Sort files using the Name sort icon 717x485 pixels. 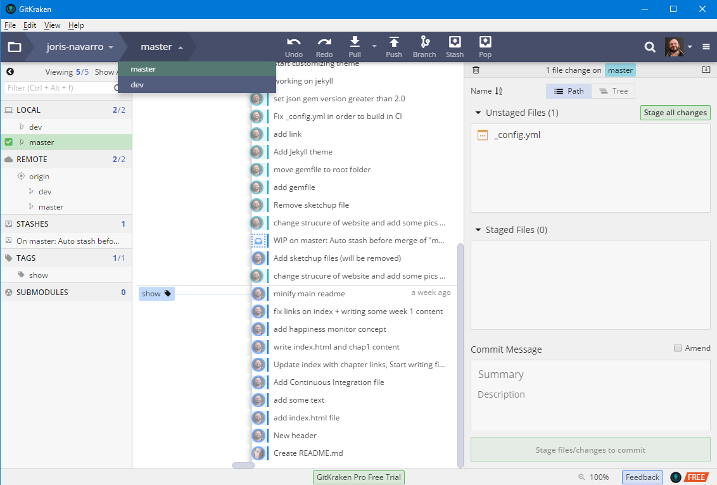tap(499, 91)
